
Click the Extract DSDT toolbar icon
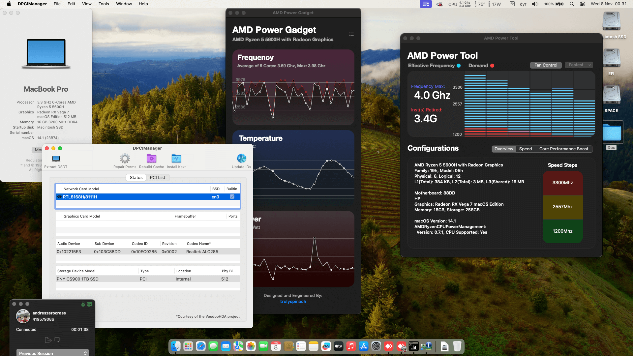[x=56, y=159]
